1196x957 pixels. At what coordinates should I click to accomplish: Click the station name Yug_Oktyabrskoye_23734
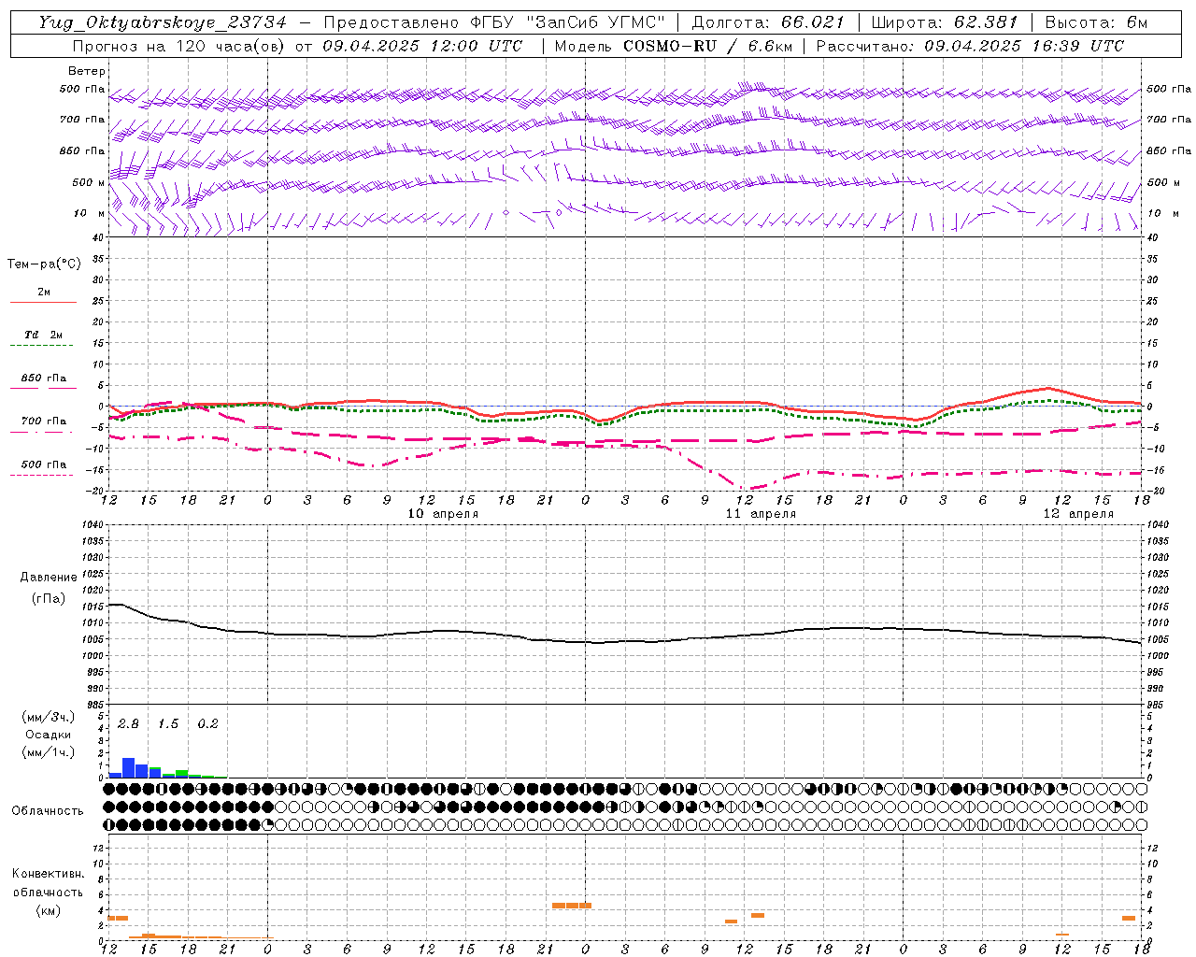point(163,22)
